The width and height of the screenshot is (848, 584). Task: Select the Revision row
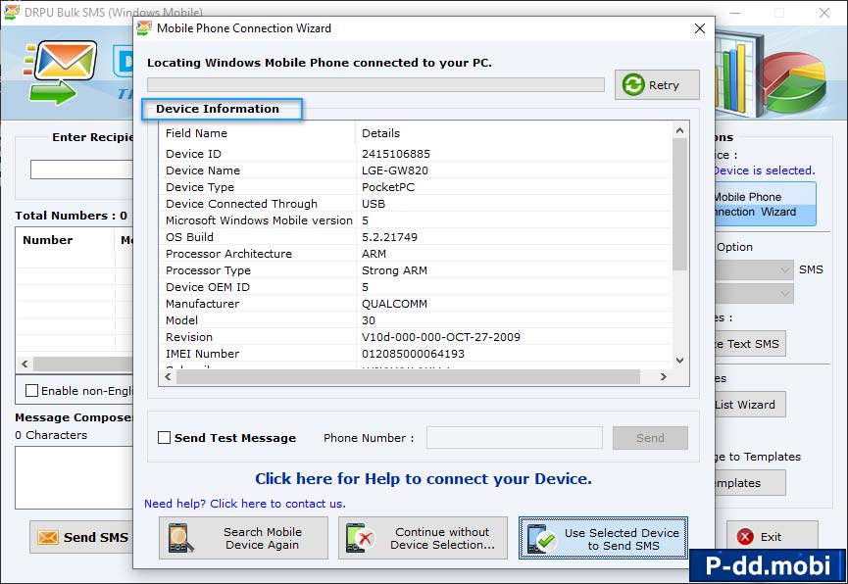click(416, 337)
